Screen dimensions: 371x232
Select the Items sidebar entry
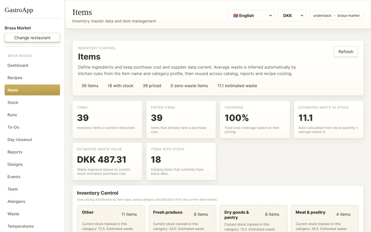click(x=32, y=90)
